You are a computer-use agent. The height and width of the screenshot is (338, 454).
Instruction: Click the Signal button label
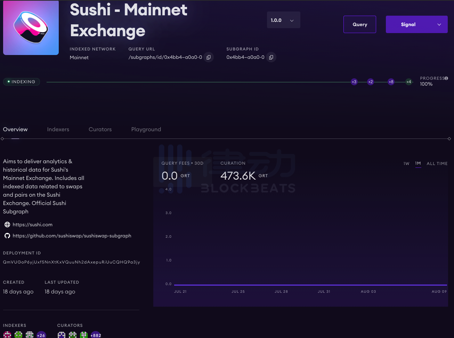(408, 24)
